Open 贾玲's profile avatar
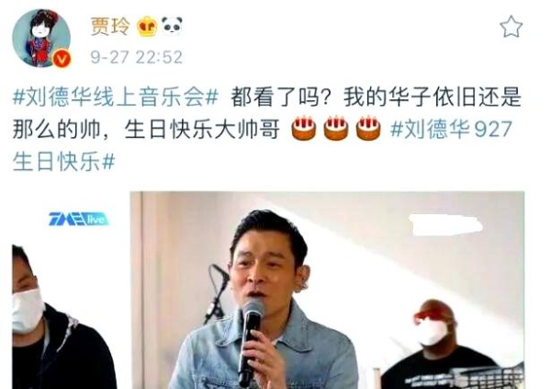 (41, 38)
